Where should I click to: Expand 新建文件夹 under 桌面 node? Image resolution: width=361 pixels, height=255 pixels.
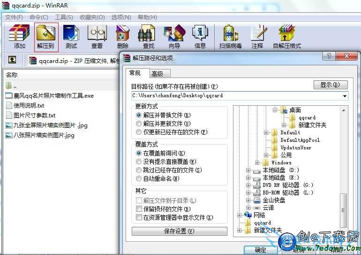pos(284,125)
